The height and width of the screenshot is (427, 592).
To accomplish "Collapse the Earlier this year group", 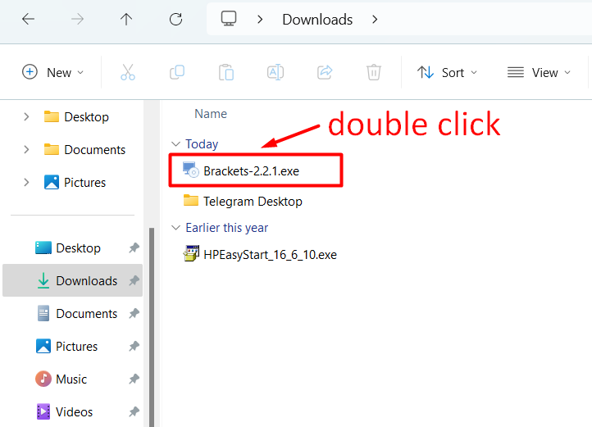I will pos(175,228).
